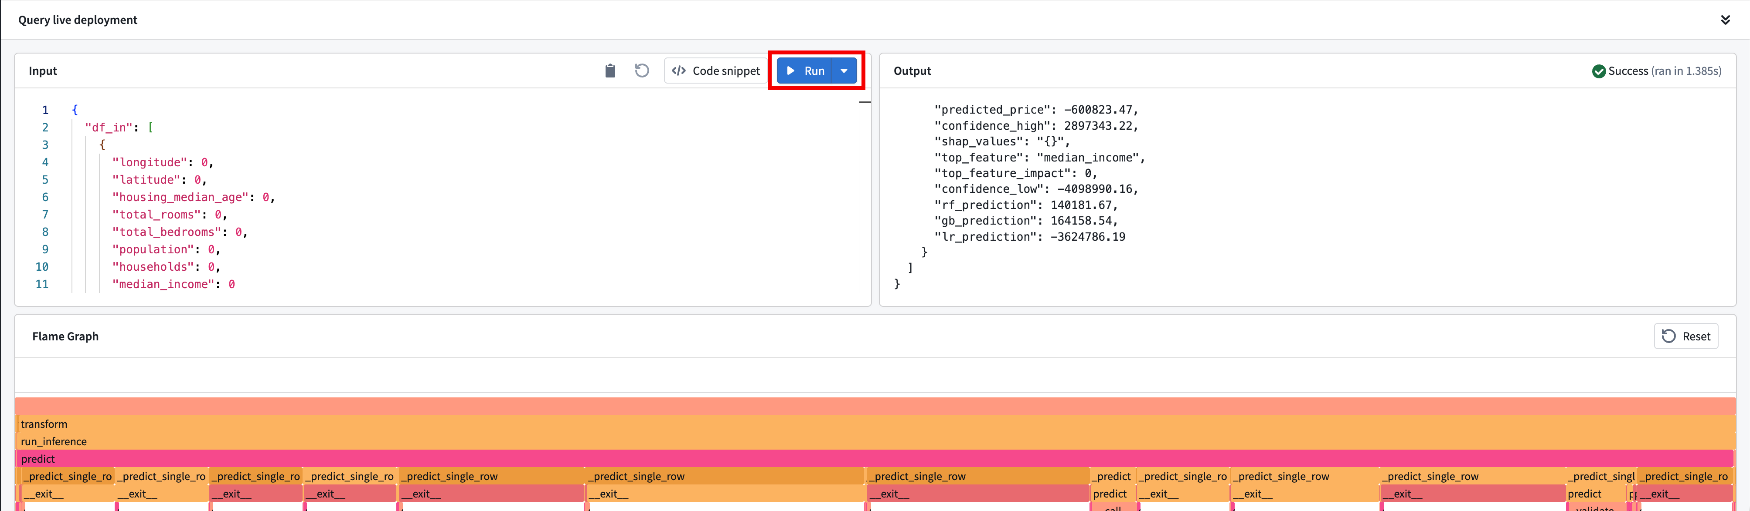Click the "population" input line
This screenshot has width=1750, height=511.
(167, 250)
